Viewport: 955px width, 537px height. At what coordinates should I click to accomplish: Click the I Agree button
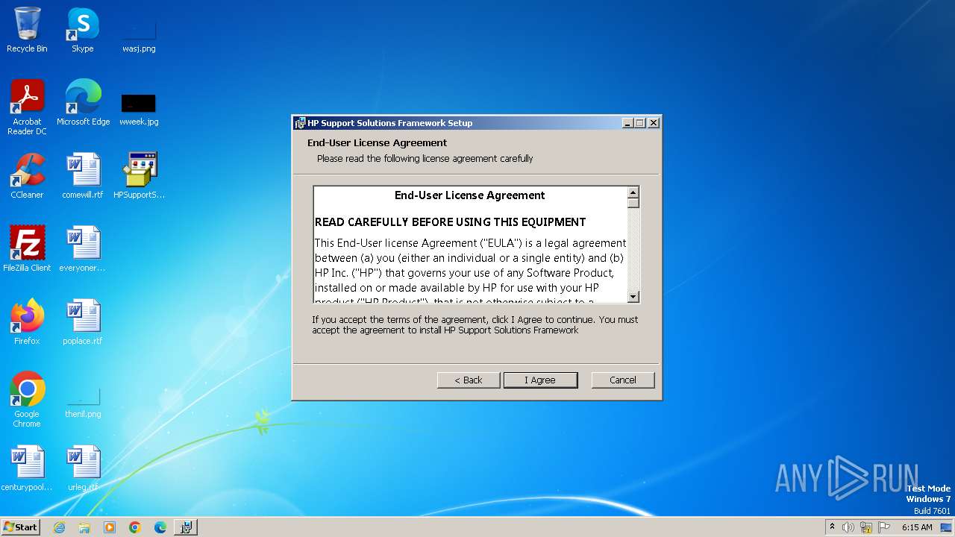point(540,380)
